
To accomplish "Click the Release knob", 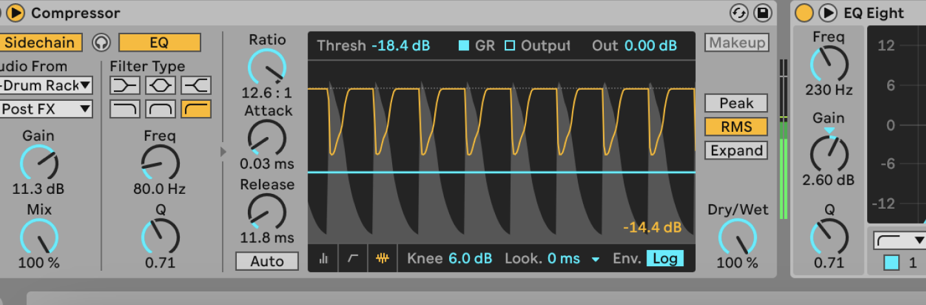I will pyautogui.click(x=267, y=212).
